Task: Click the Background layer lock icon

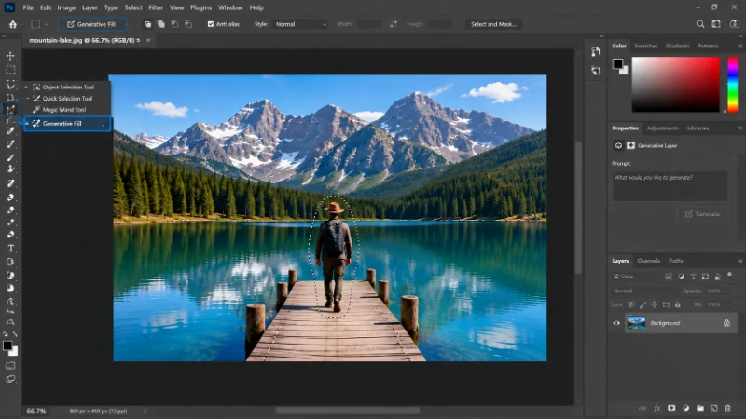Action: (726, 323)
